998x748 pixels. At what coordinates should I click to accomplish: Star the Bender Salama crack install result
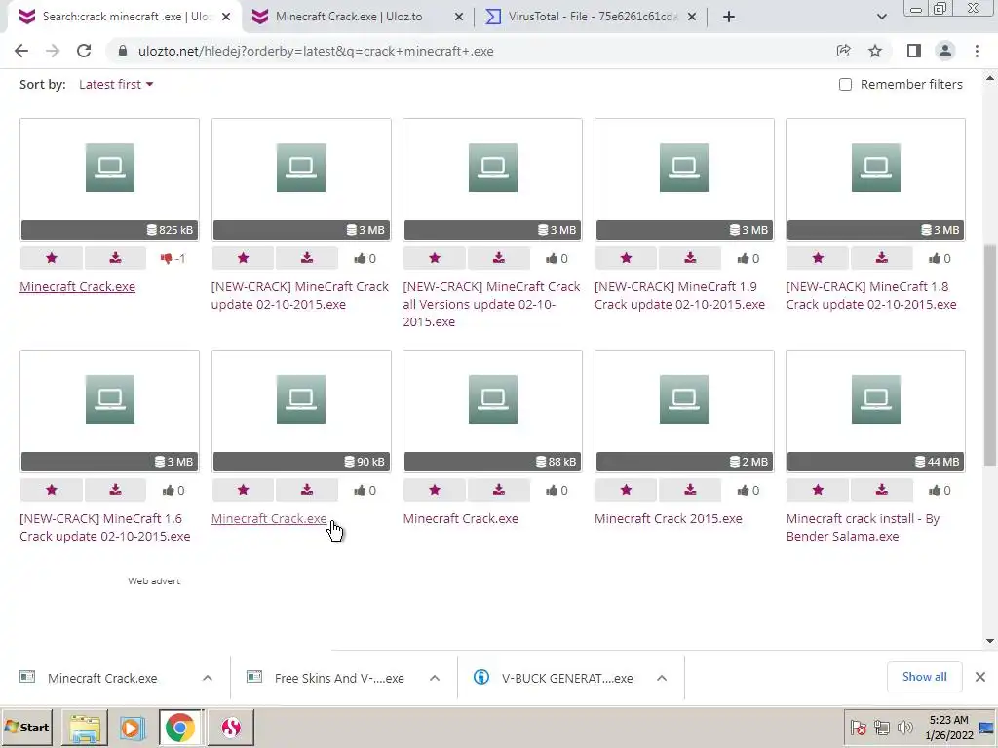coord(818,490)
